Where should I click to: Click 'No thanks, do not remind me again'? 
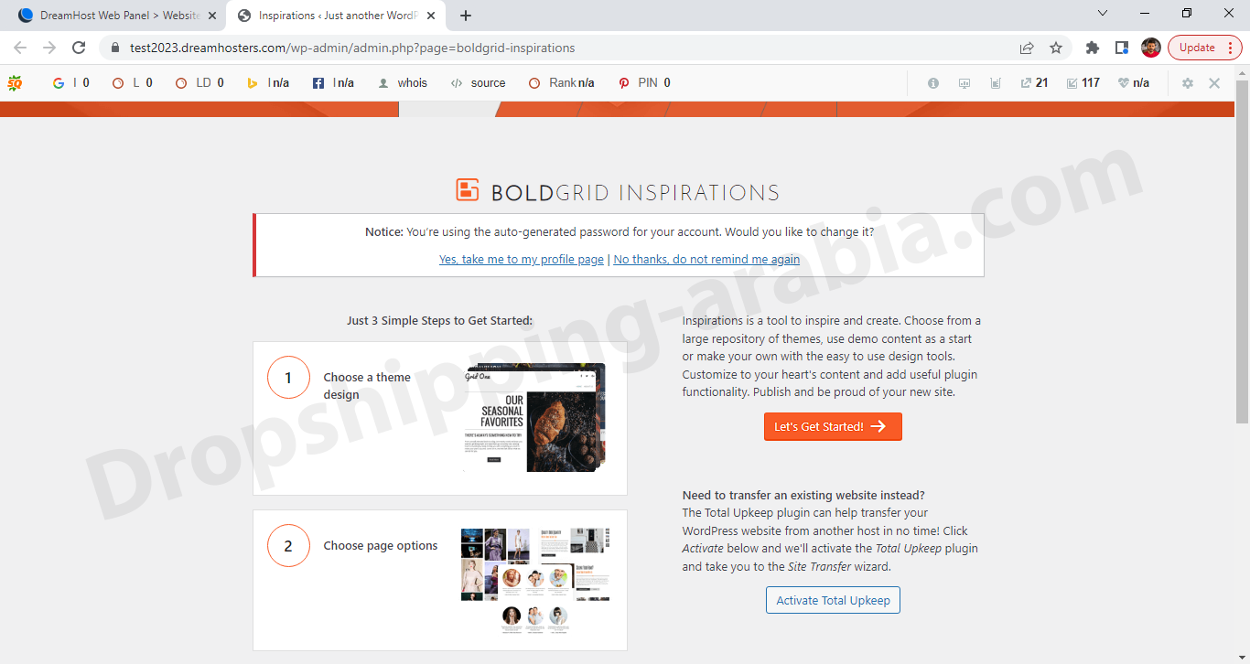(706, 260)
